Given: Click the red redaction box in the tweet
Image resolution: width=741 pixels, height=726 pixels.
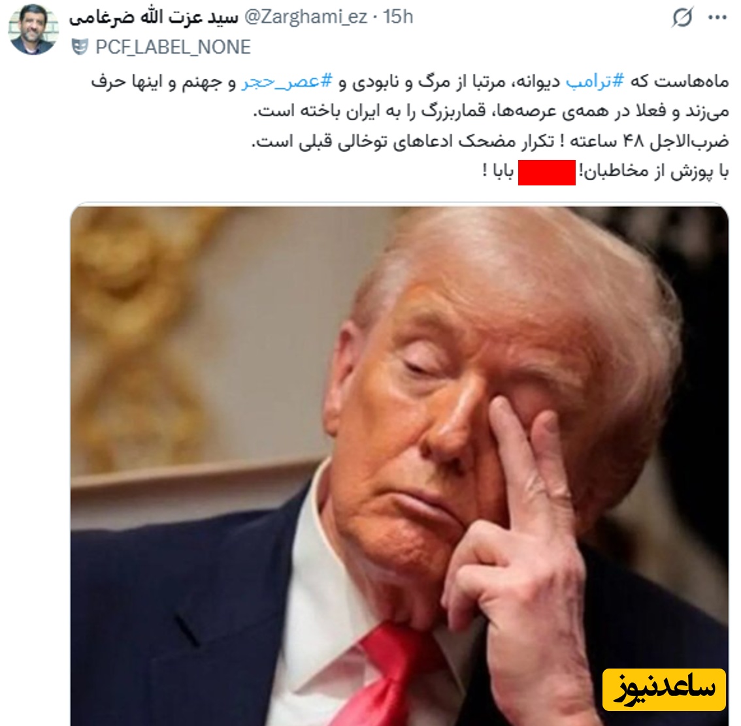Looking at the screenshot, I should 547,172.
